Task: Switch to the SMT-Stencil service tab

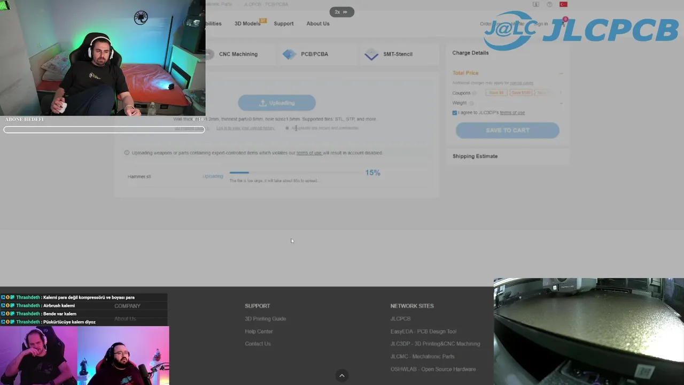Action: (398, 54)
